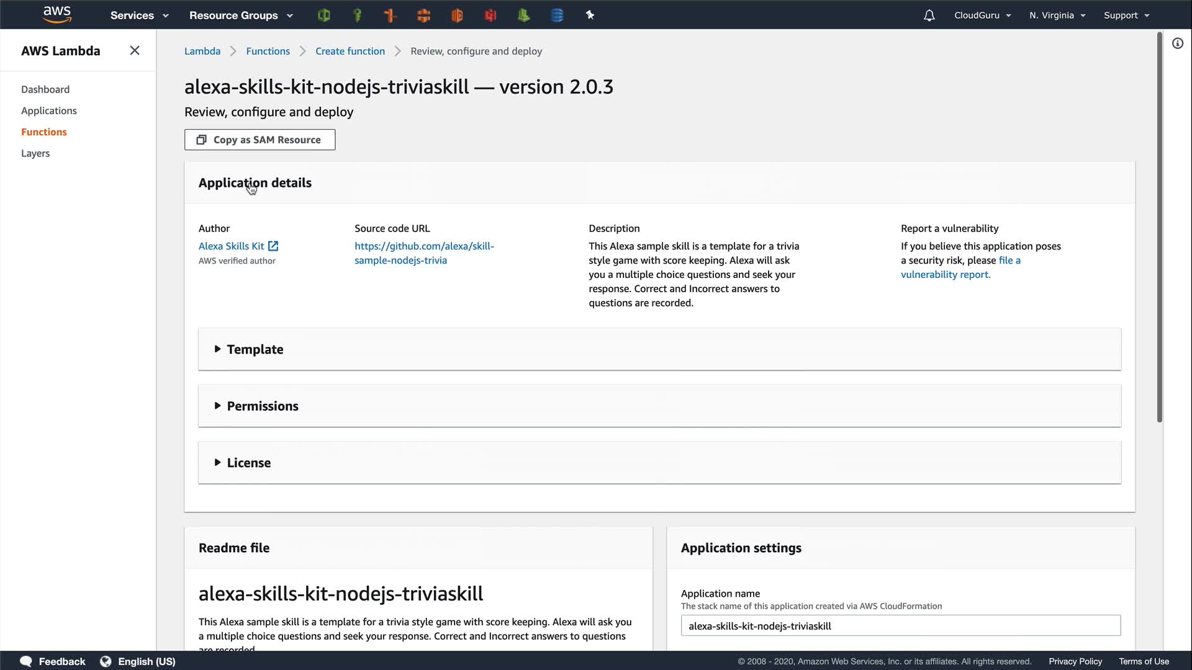Open the GitHub source code URL link
This screenshot has width=1192, height=670.
[424, 253]
